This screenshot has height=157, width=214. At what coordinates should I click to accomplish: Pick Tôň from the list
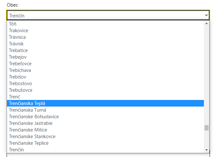[105, 24]
